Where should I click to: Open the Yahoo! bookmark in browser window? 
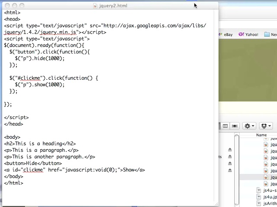coord(248,34)
